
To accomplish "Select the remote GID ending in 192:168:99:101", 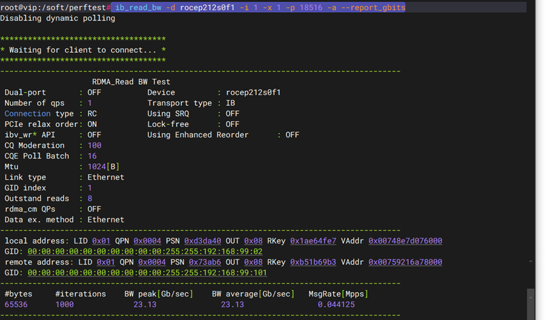I will click(x=147, y=273).
